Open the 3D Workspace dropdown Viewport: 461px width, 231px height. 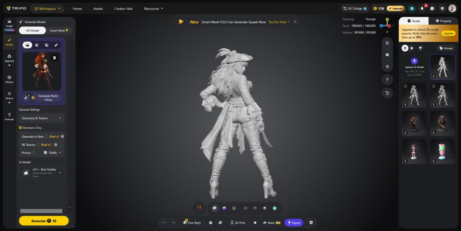point(47,9)
